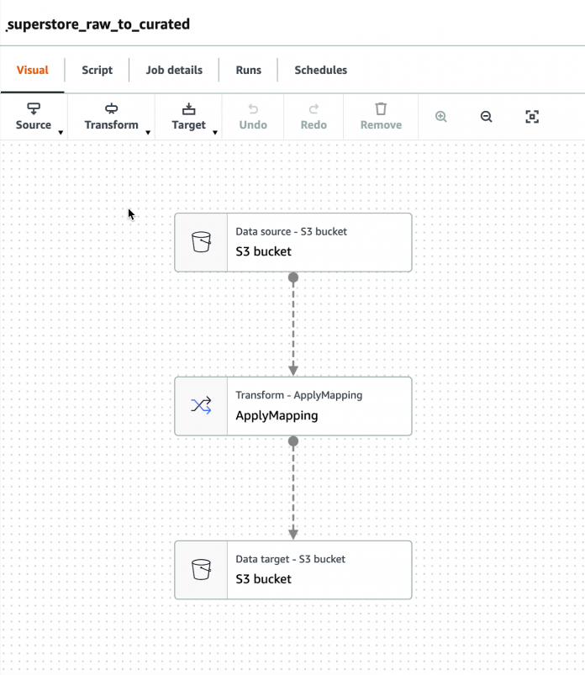View the Runs tab

248,70
